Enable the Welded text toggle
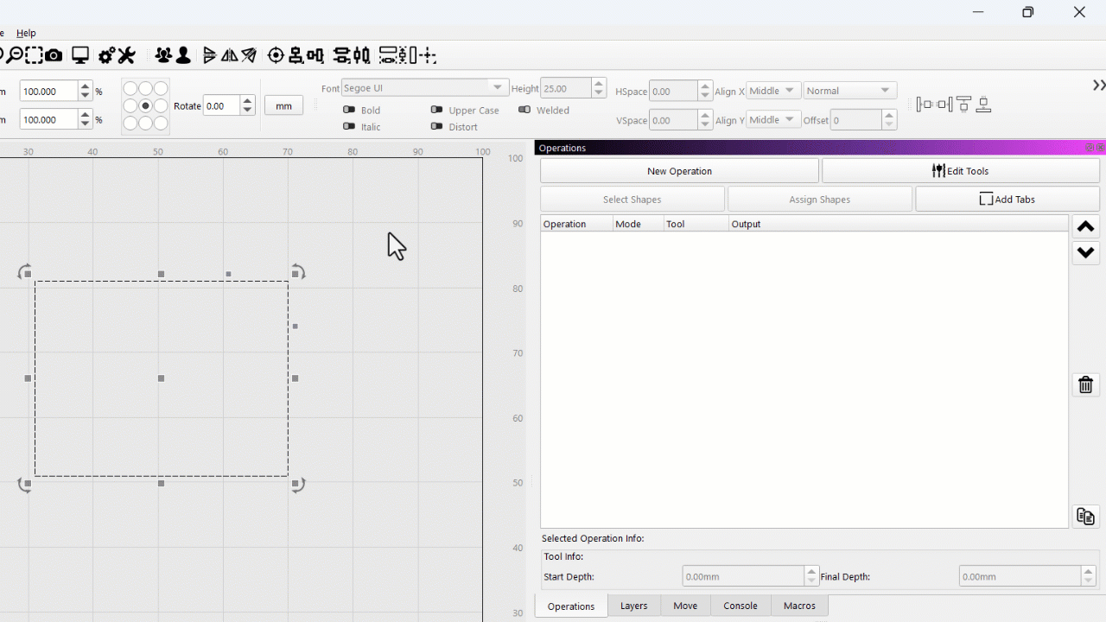The height and width of the screenshot is (622, 1106). click(524, 110)
